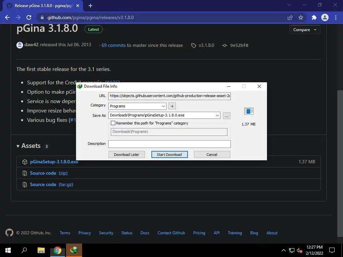343x257 pixels.
Task: Open the Chrome three-dot menu
Action: (336, 17)
